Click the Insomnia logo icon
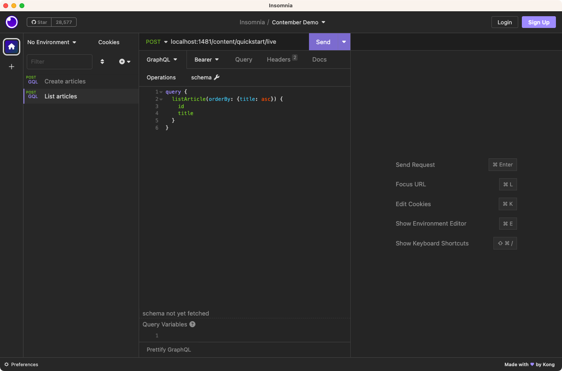The width and height of the screenshot is (562, 371). pyautogui.click(x=12, y=22)
